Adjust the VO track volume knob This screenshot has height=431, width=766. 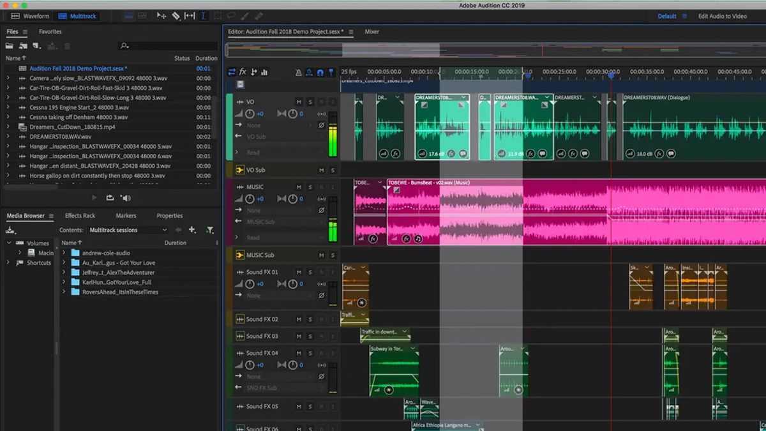[250, 114]
